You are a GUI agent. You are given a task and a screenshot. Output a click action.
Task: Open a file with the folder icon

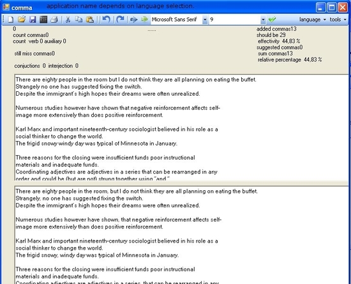point(22,20)
